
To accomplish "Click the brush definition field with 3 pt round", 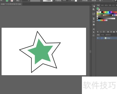I will click(x=48, y=1).
